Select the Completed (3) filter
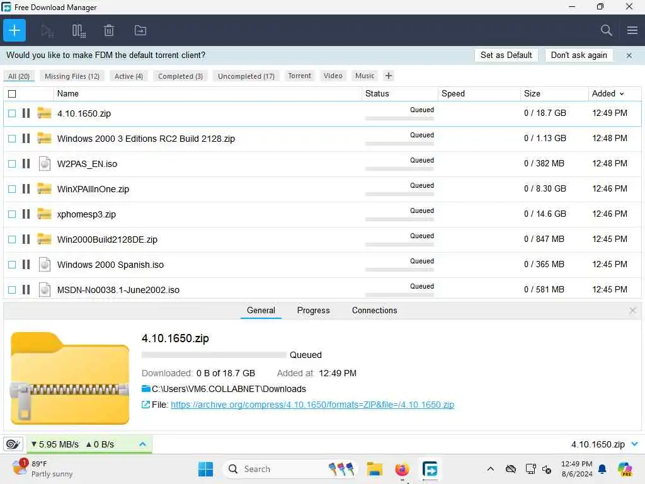 [x=180, y=76]
